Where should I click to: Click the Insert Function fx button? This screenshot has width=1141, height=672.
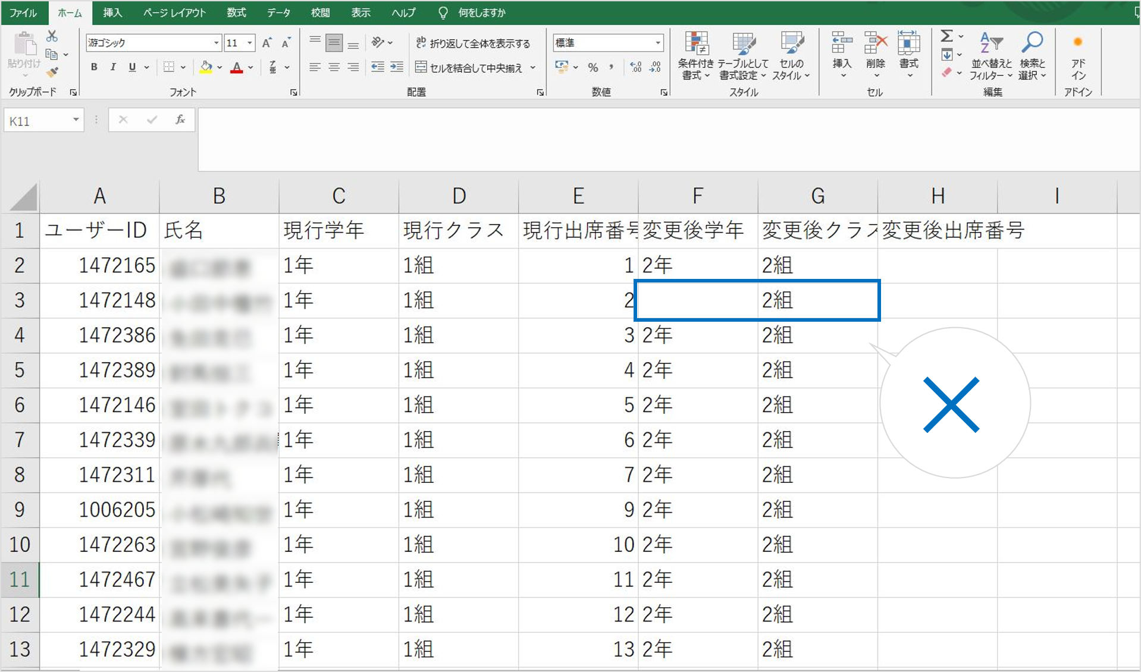point(180,120)
